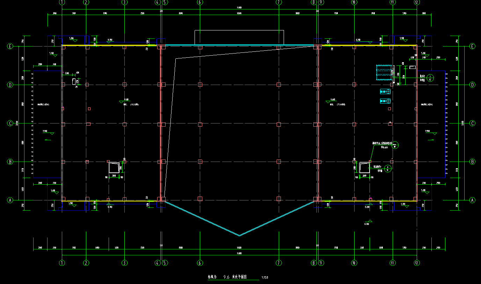Select the lower cyan equipment symbol

(x=385, y=101)
